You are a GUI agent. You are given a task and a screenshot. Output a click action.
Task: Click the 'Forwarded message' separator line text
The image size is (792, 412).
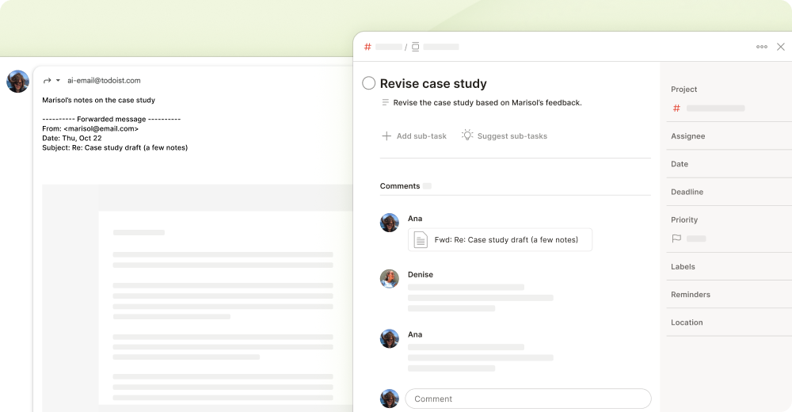[x=111, y=120]
